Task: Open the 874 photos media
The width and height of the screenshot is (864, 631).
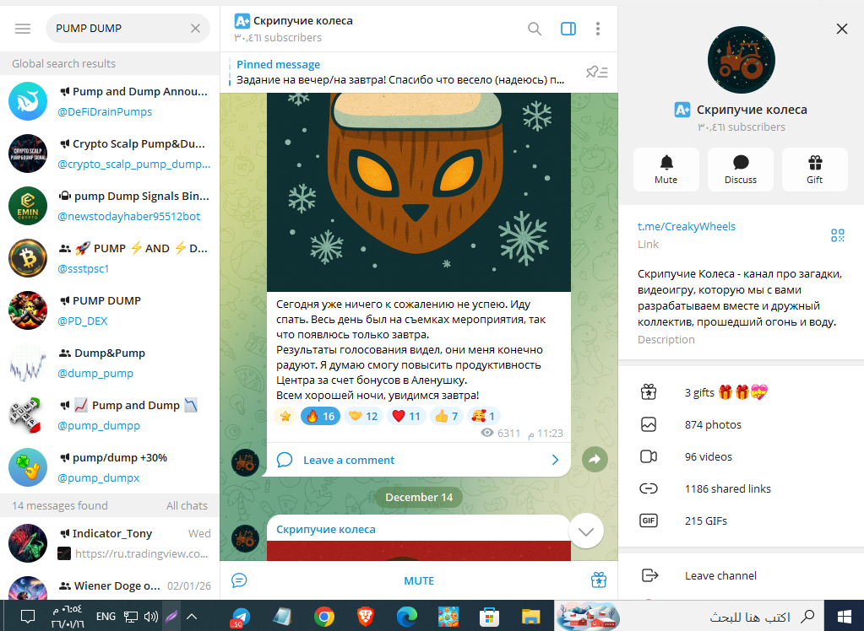Action: pos(742,424)
